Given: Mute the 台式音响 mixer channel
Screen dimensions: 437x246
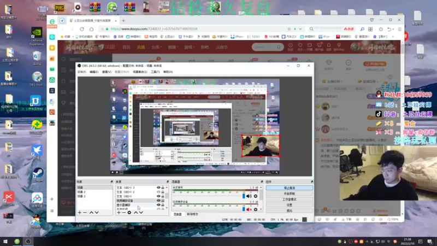Looking at the screenshot, I should click(x=249, y=196).
